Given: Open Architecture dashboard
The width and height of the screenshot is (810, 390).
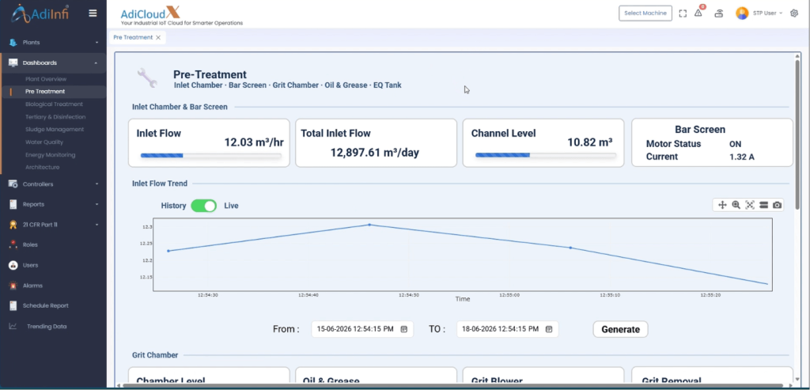Looking at the screenshot, I should tap(43, 168).
